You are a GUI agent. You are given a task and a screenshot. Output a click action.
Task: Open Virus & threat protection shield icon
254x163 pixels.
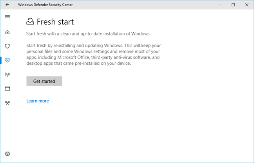click(7, 46)
